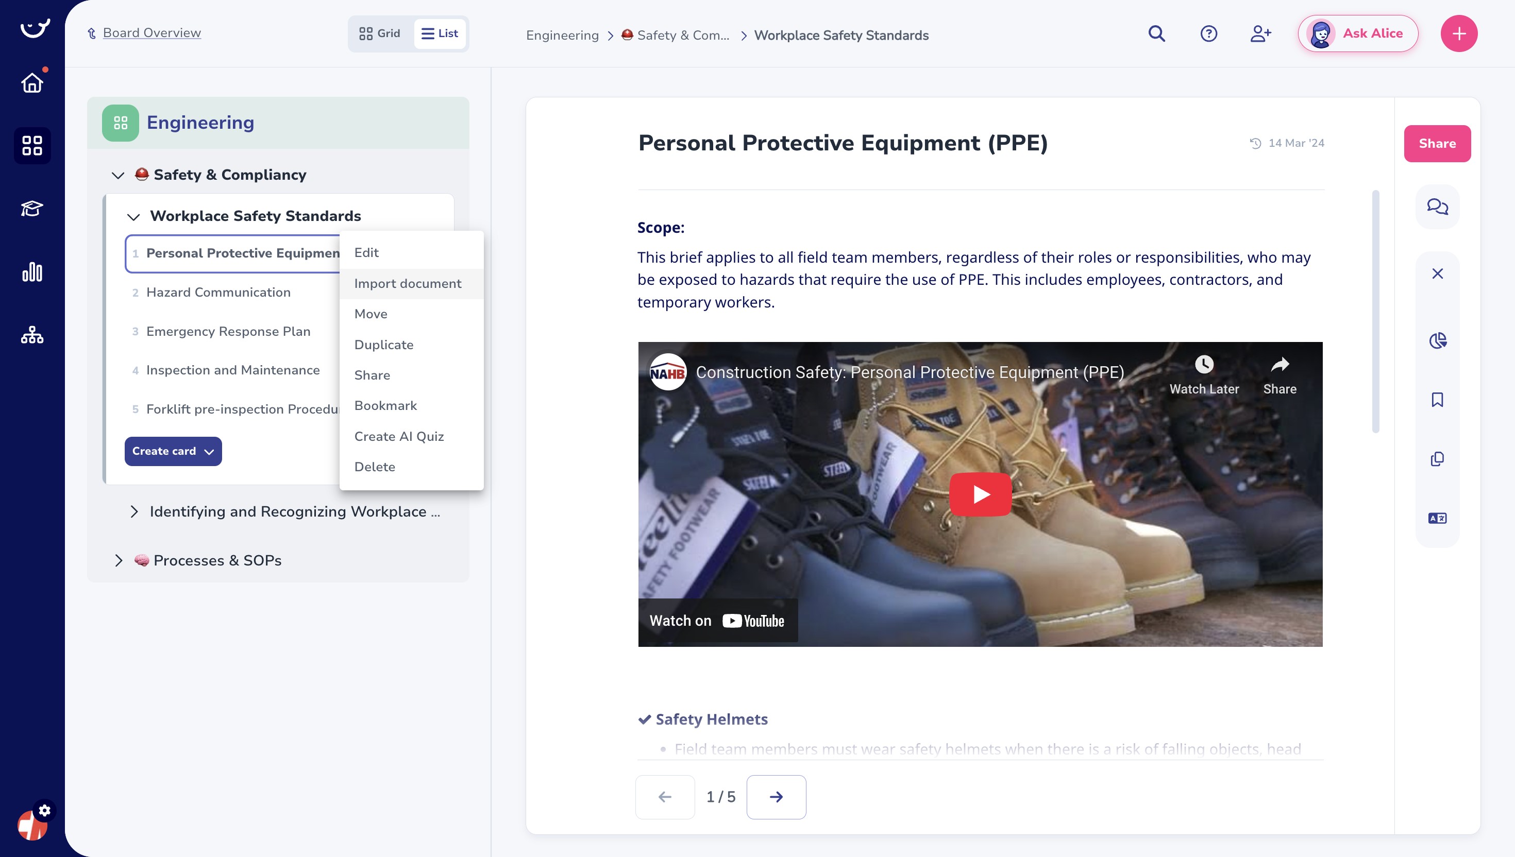
Task: Switch to Grid view
Action: click(x=380, y=33)
